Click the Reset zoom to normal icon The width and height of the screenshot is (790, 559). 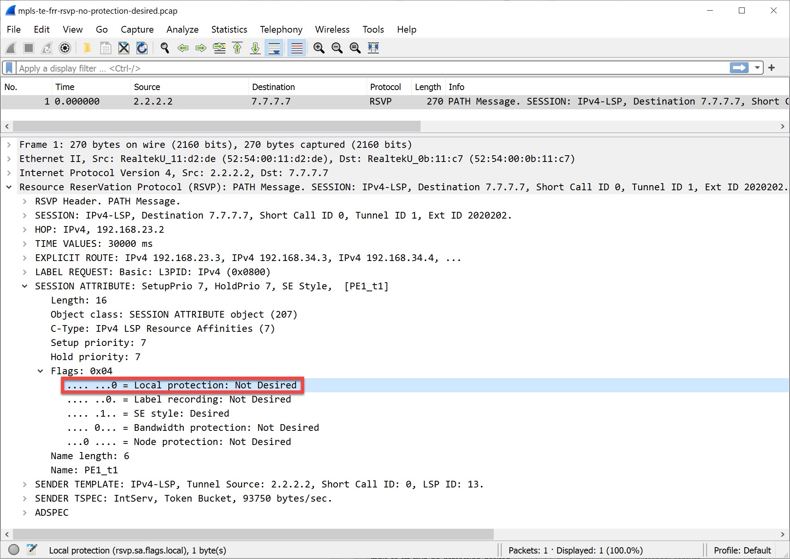355,48
